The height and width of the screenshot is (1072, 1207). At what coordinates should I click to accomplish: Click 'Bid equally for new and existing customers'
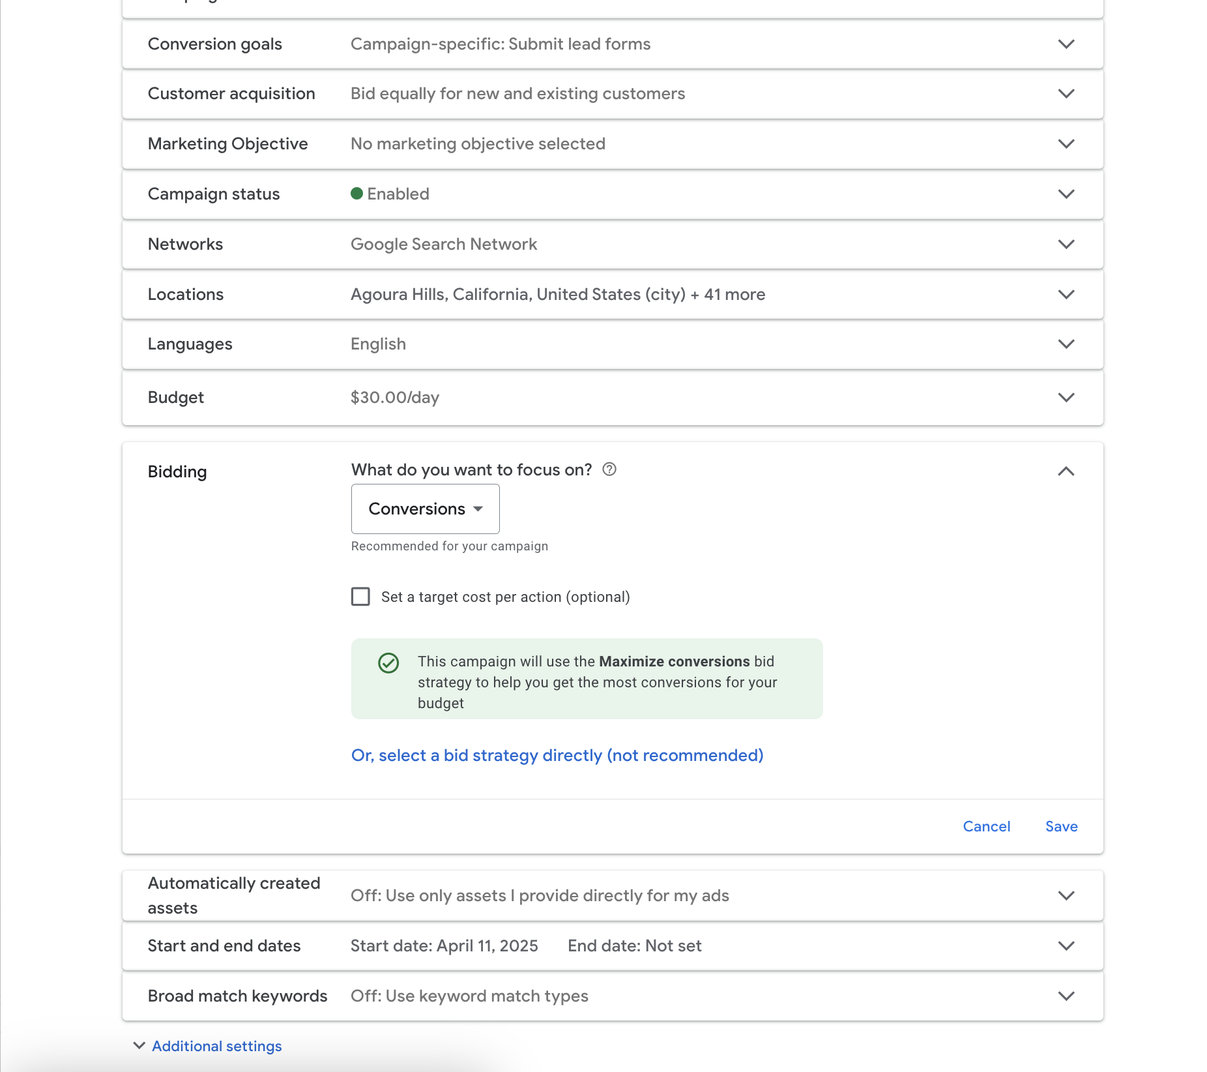click(517, 93)
